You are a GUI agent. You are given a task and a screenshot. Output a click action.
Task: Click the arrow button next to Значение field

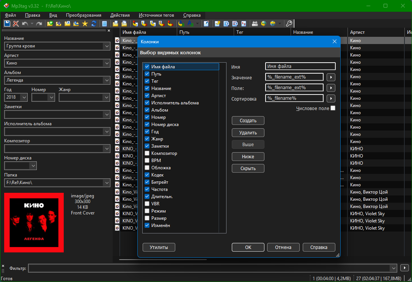tap(331, 77)
